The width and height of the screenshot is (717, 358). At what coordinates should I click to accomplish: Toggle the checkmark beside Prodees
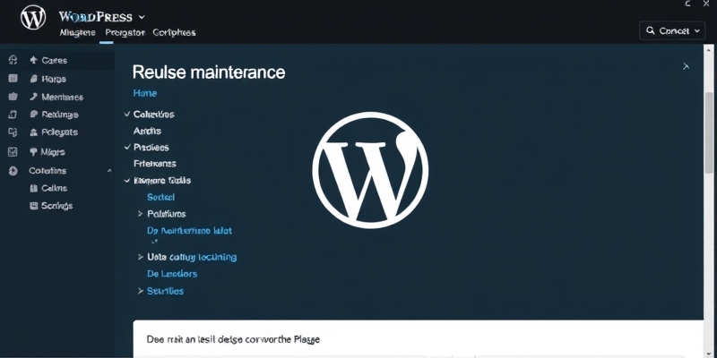point(127,147)
